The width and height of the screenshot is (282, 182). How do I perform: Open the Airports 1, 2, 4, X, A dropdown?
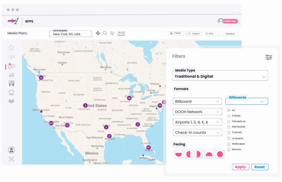tap(197, 122)
